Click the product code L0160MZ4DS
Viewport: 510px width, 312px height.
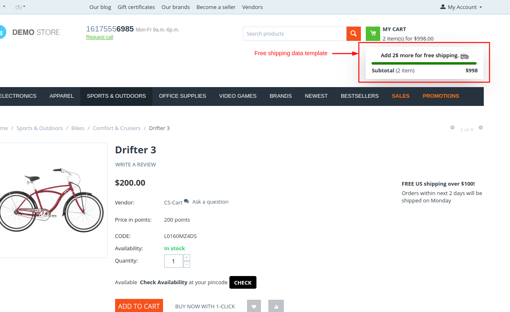181,236
